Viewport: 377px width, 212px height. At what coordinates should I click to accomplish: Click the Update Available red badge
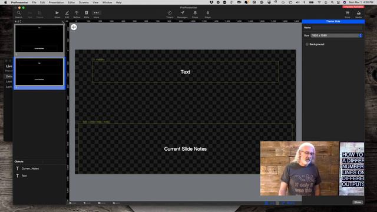click(x=353, y=6)
